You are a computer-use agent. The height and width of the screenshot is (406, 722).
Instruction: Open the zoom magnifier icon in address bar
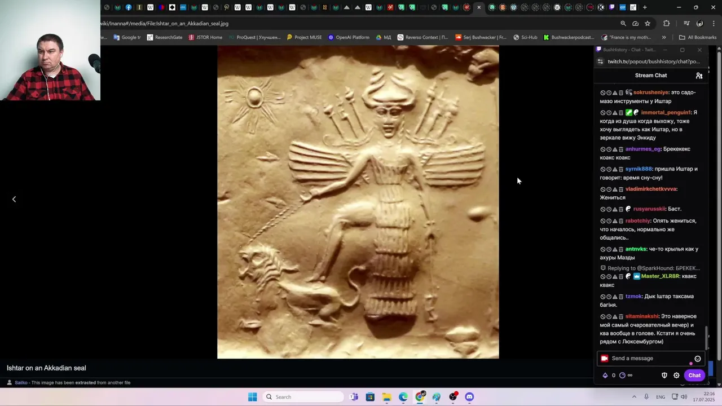pos(623,24)
